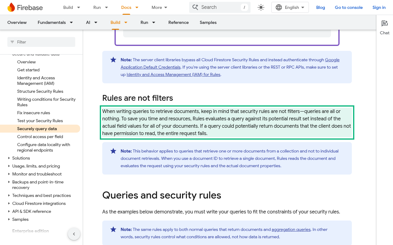Switch to the Overview tab
This screenshot has width=393, height=245.
17,22
